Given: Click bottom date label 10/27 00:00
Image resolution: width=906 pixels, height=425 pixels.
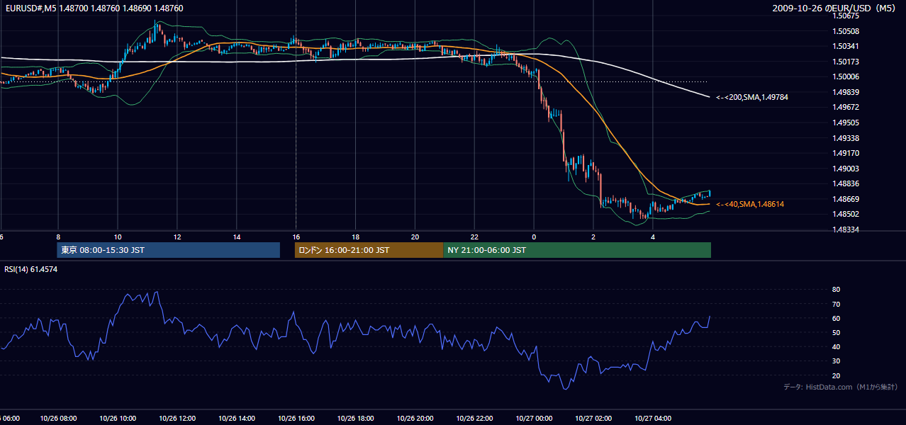Looking at the screenshot, I should (x=535, y=419).
